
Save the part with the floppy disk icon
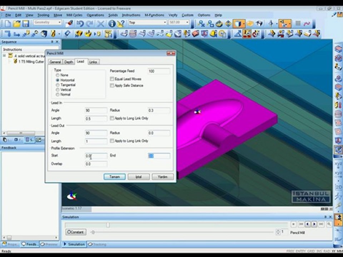[26, 24]
